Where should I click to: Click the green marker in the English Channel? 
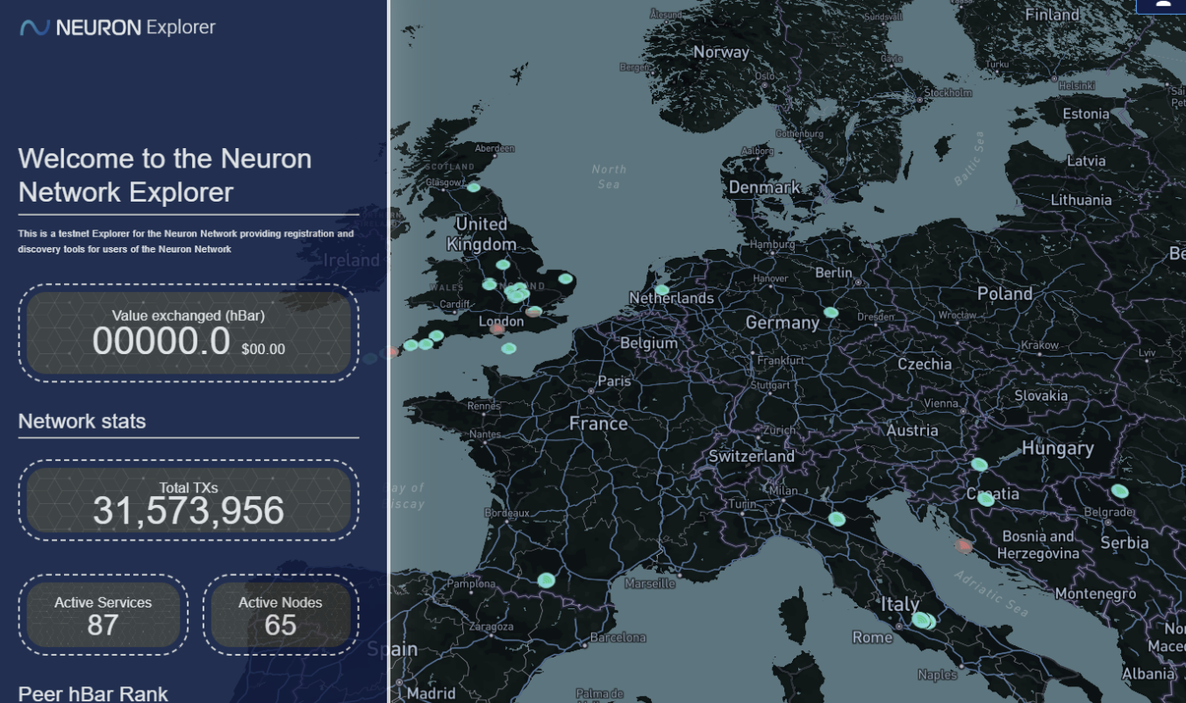509,348
